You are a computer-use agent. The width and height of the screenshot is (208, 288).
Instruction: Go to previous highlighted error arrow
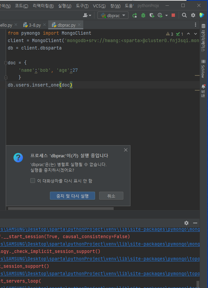(x=188, y=34)
